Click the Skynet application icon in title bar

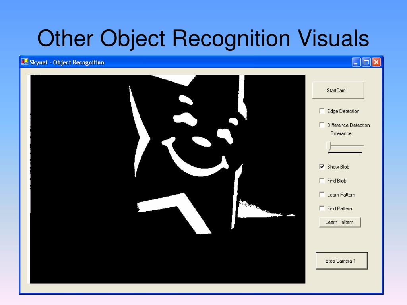(x=25, y=62)
